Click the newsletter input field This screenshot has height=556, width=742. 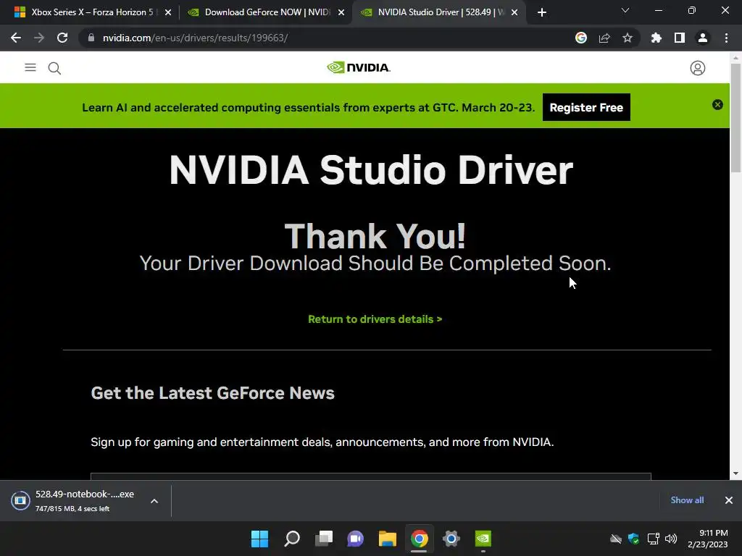point(371,476)
